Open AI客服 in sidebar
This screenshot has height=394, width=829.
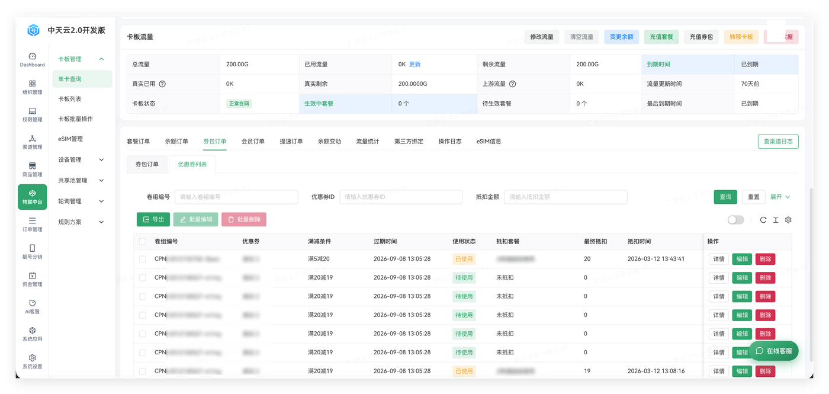(x=32, y=306)
